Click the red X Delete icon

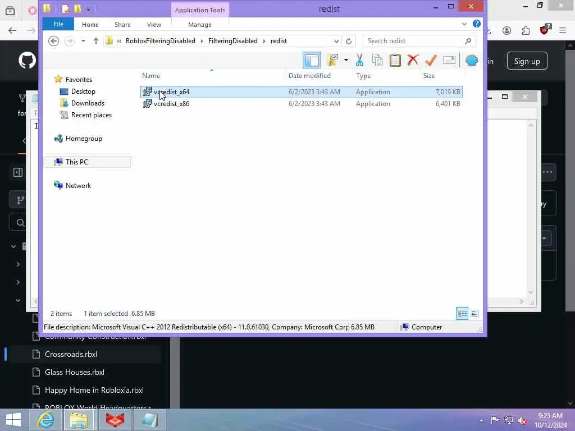[x=413, y=59]
